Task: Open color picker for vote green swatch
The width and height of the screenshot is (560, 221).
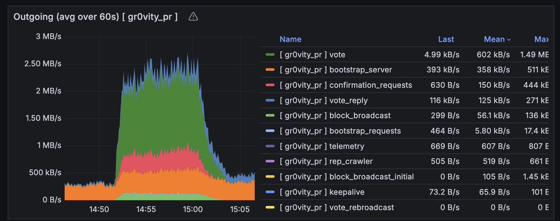Action: pyautogui.click(x=270, y=55)
